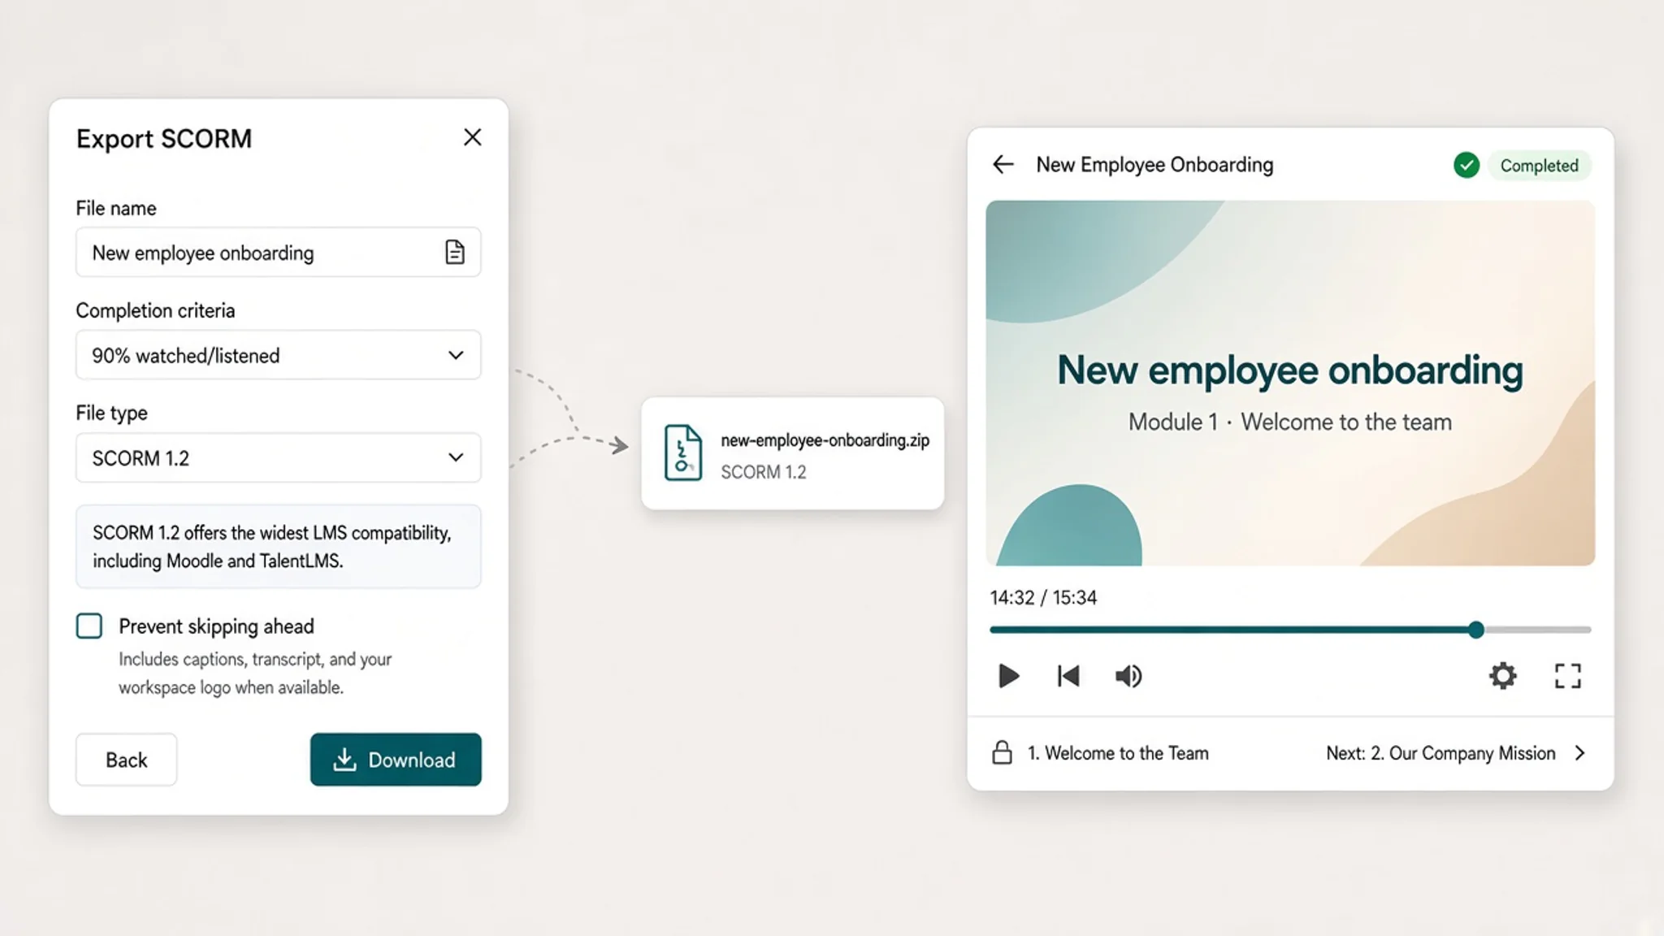Image resolution: width=1664 pixels, height=936 pixels.
Task: Select 1. Welcome to the Team item
Action: pos(1118,753)
